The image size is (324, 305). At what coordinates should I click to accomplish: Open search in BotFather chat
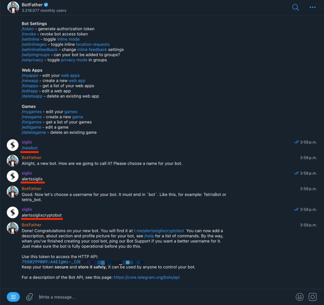pyautogui.click(x=296, y=8)
